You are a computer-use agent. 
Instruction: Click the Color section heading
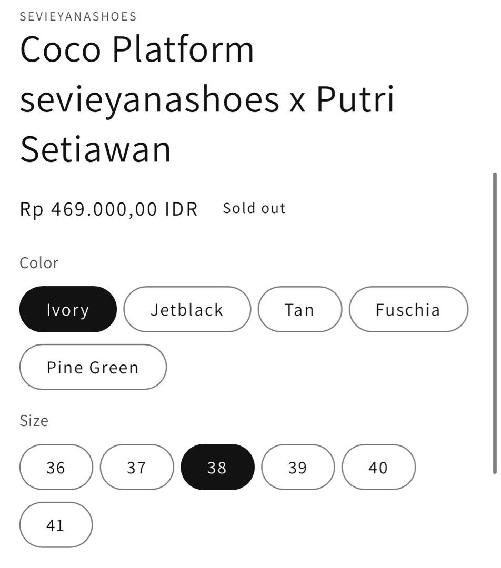coord(39,263)
